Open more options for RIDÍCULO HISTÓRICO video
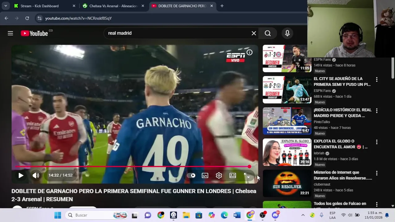This screenshot has height=222, width=395. (x=376, y=111)
